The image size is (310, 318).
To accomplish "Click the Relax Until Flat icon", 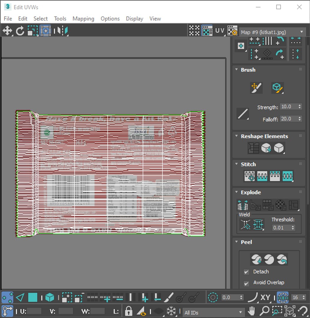I will pyautogui.click(x=266, y=148).
